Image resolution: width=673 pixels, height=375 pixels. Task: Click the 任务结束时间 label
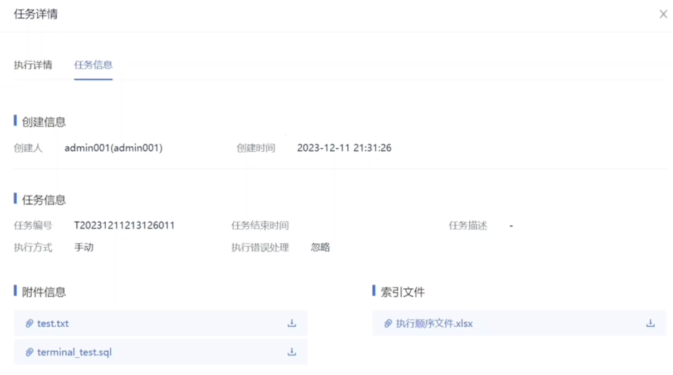point(260,226)
